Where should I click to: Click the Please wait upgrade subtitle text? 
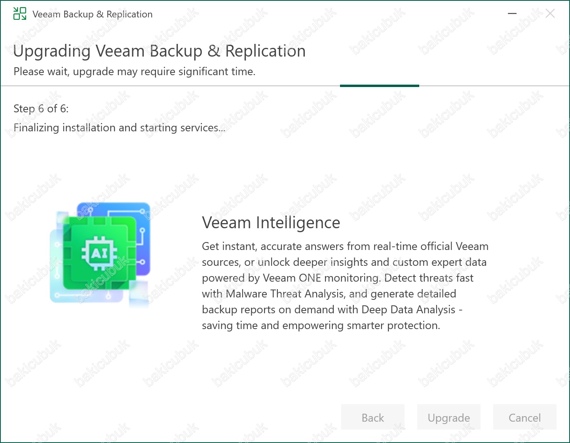pyautogui.click(x=135, y=72)
